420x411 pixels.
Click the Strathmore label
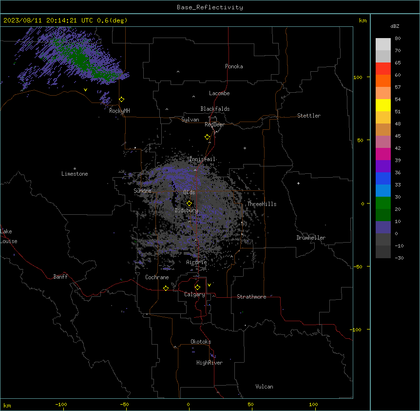(251, 297)
